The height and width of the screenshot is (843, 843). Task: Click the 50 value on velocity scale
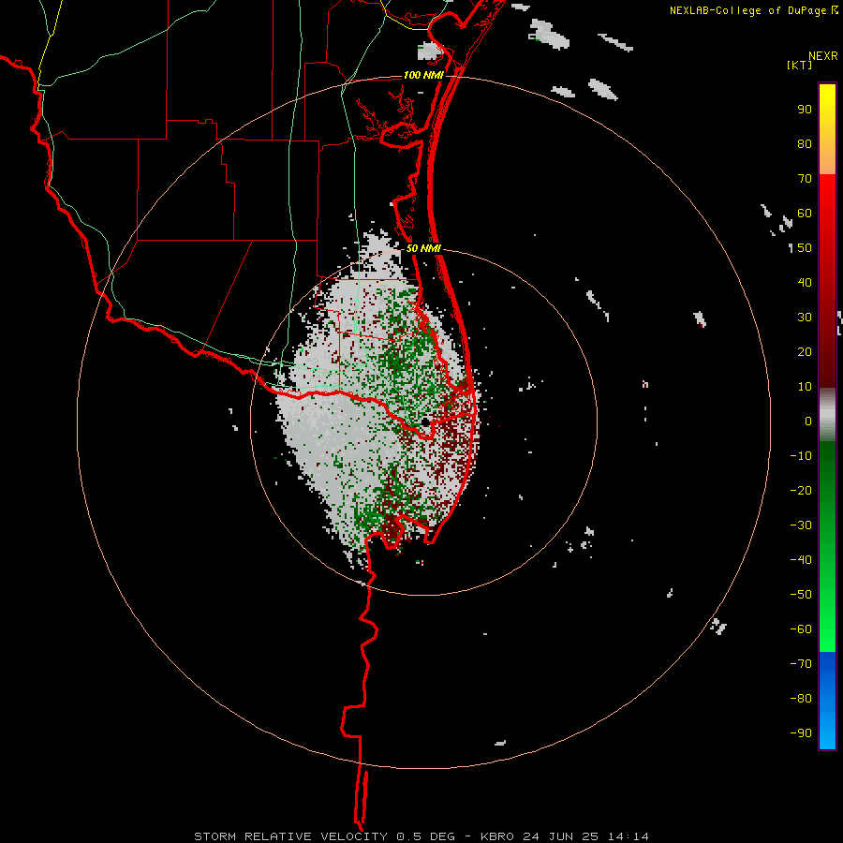(805, 248)
